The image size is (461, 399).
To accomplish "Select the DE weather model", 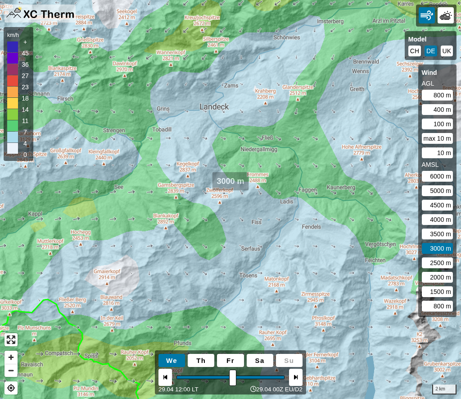I will (x=430, y=51).
